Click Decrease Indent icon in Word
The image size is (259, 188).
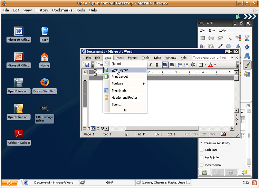pyautogui.click(x=193, y=65)
